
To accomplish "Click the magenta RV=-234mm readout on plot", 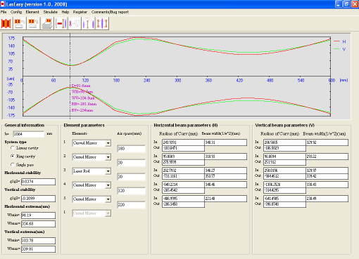I will pyautogui.click(x=82, y=110).
